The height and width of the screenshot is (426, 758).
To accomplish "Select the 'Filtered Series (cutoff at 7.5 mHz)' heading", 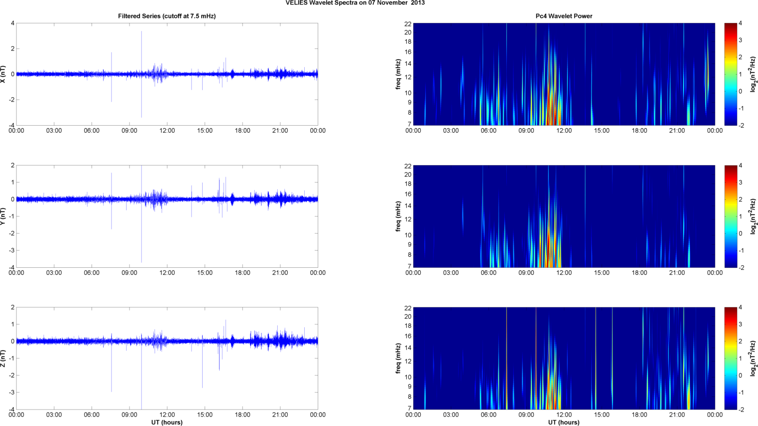I will (167, 16).
